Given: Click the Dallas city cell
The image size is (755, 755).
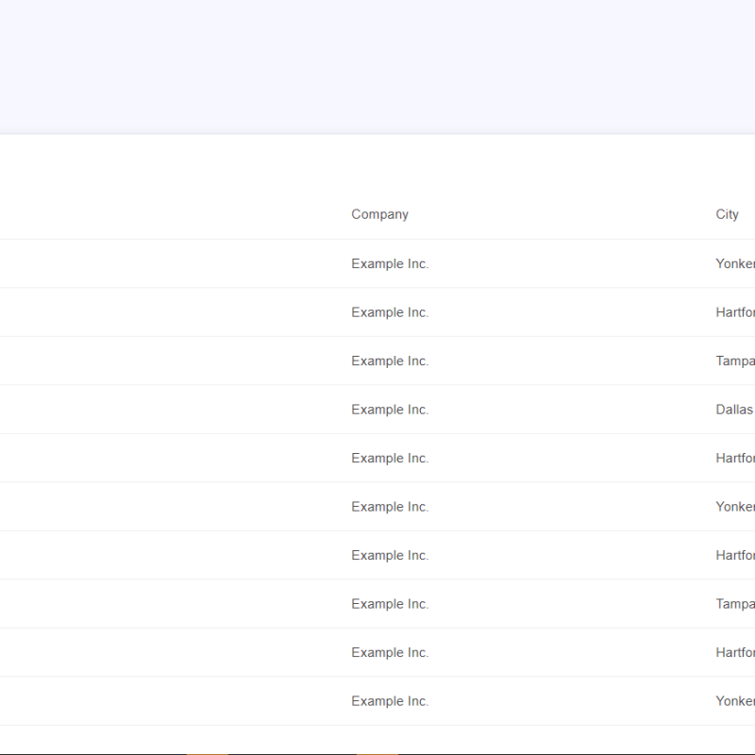Looking at the screenshot, I should tap(734, 410).
